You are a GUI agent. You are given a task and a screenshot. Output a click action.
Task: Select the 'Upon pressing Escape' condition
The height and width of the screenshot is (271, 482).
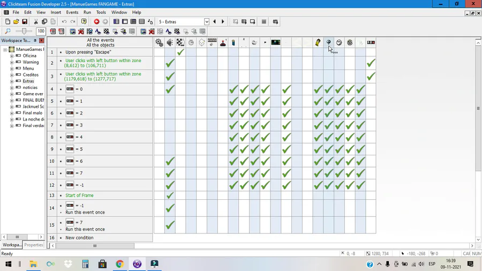point(88,52)
